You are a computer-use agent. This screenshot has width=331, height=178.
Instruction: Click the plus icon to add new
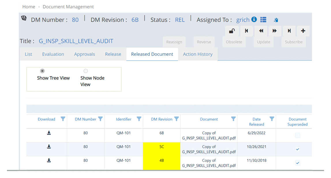(x=303, y=31)
